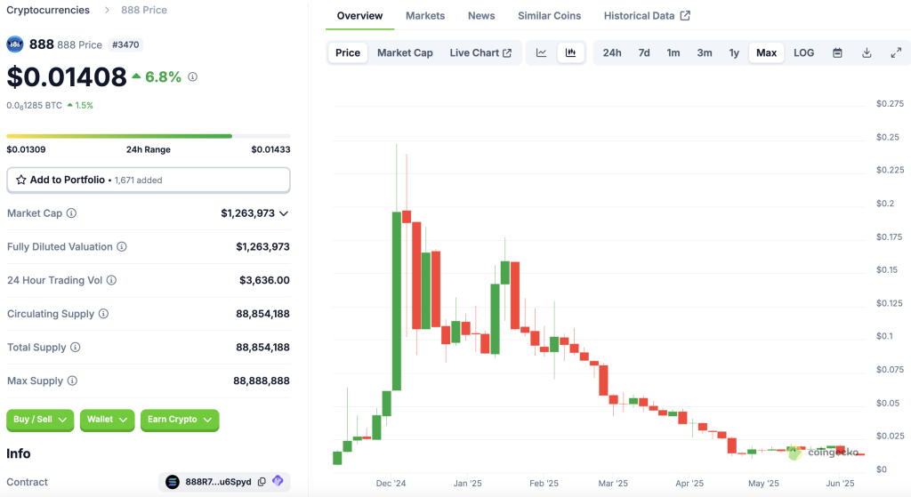
Task: Open the Overview tab
Action: click(359, 16)
